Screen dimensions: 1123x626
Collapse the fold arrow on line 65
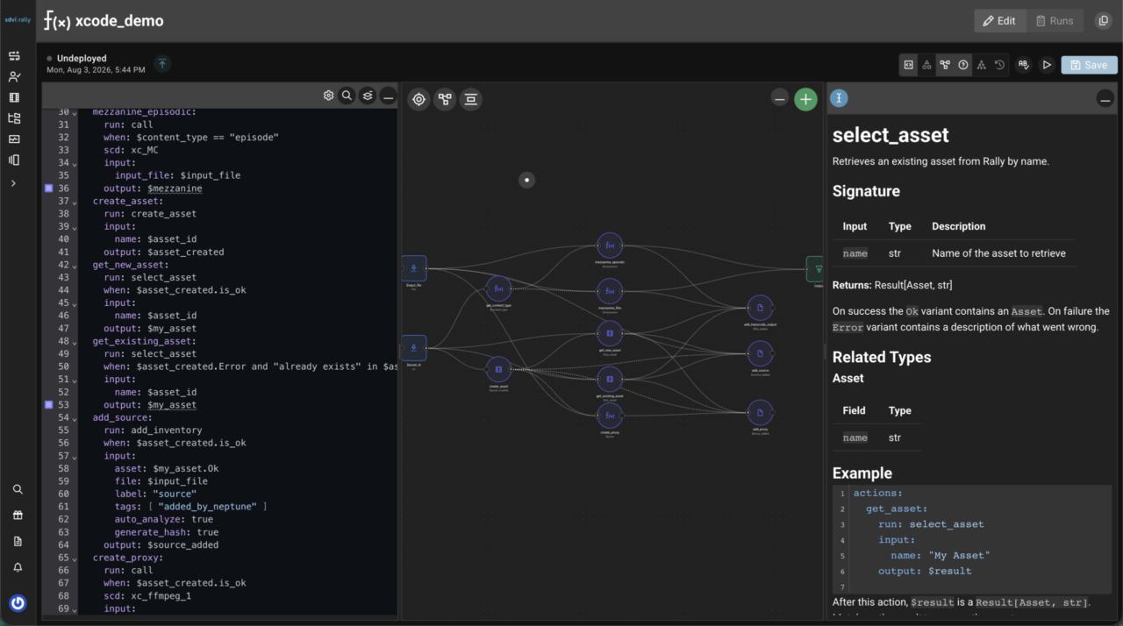pos(75,558)
